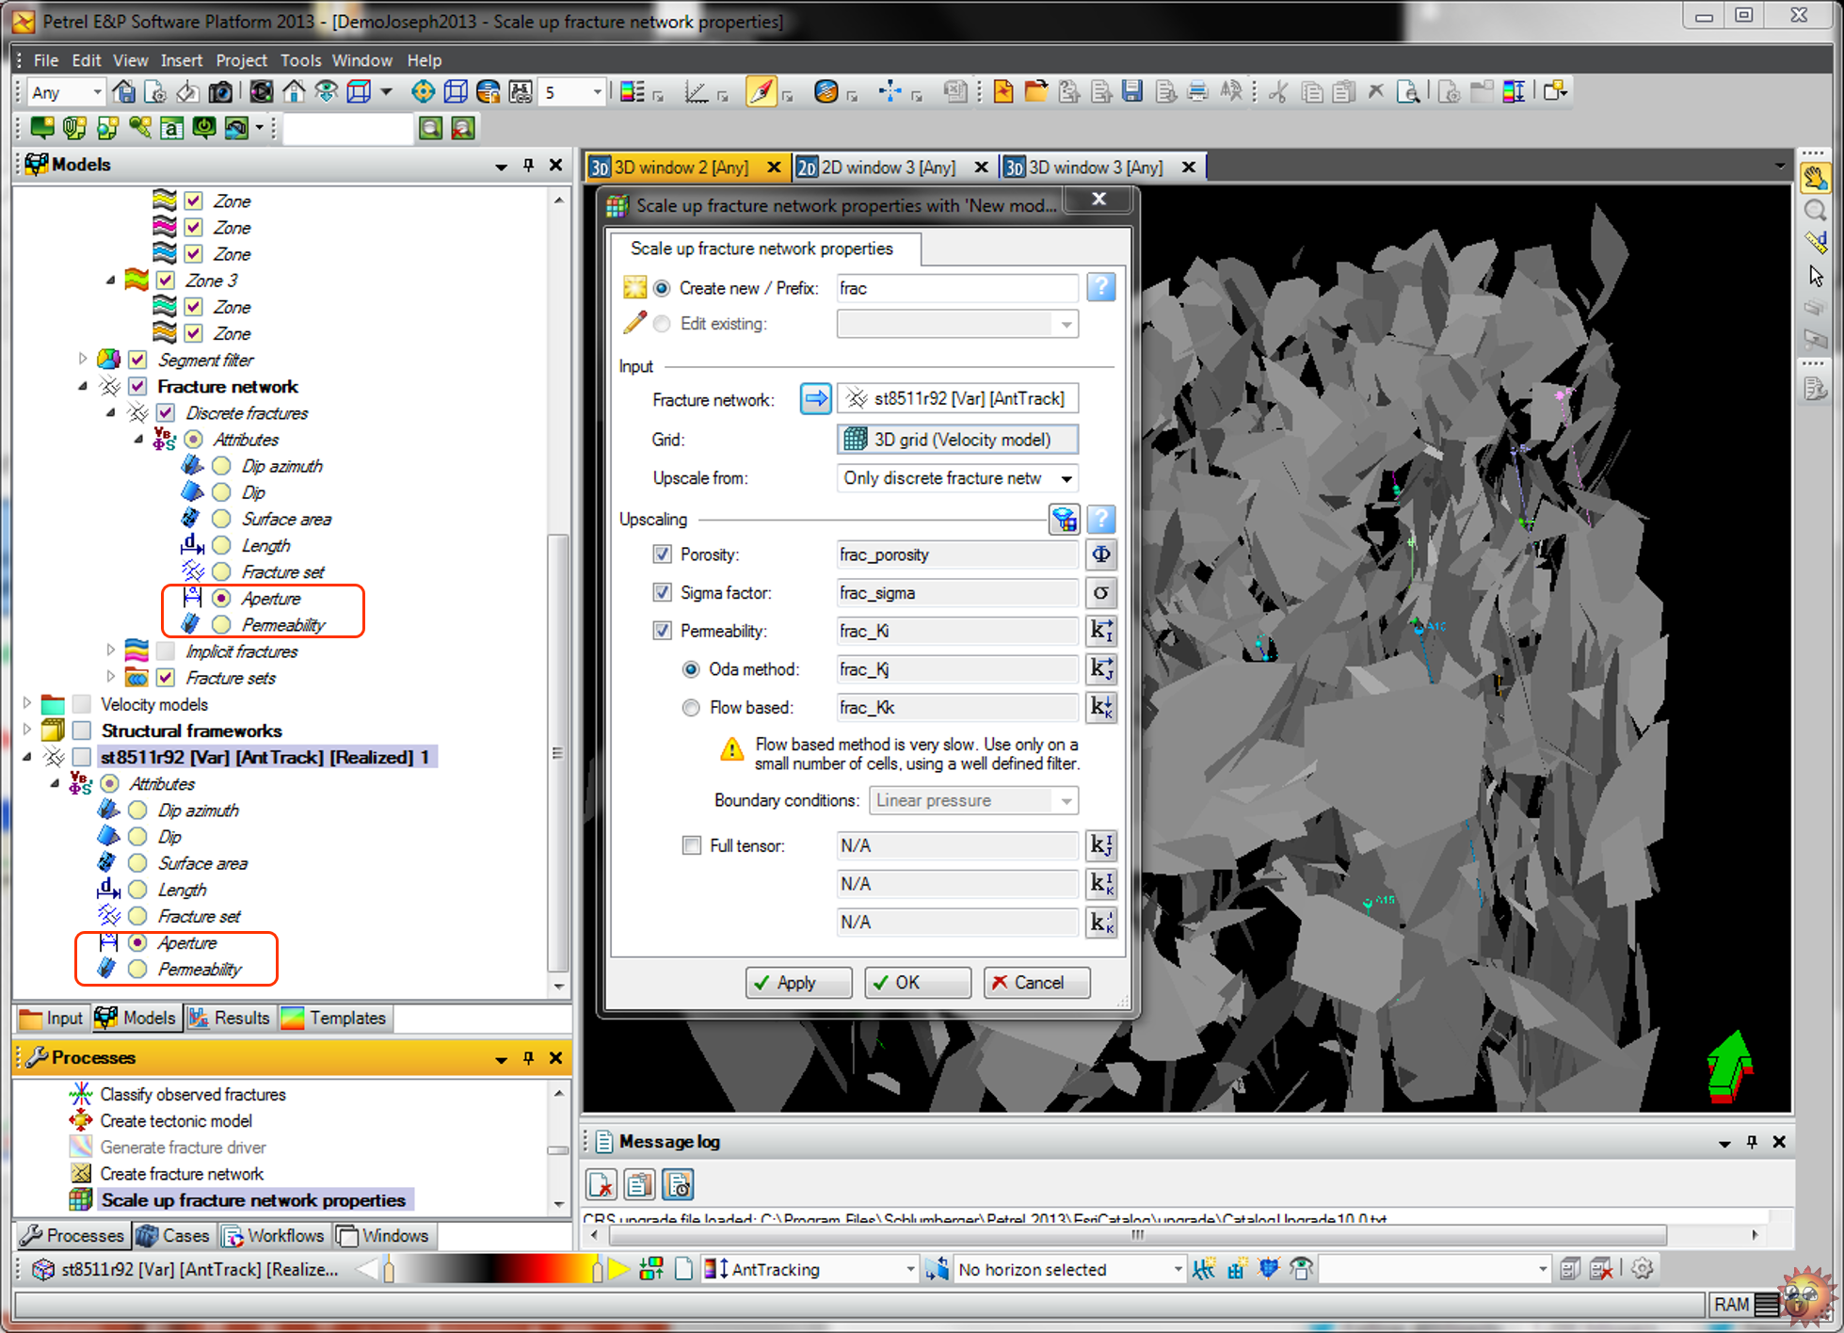Click the 3D grid (Velocity model) button
Viewport: 1844px width, 1333px height.
click(x=957, y=440)
